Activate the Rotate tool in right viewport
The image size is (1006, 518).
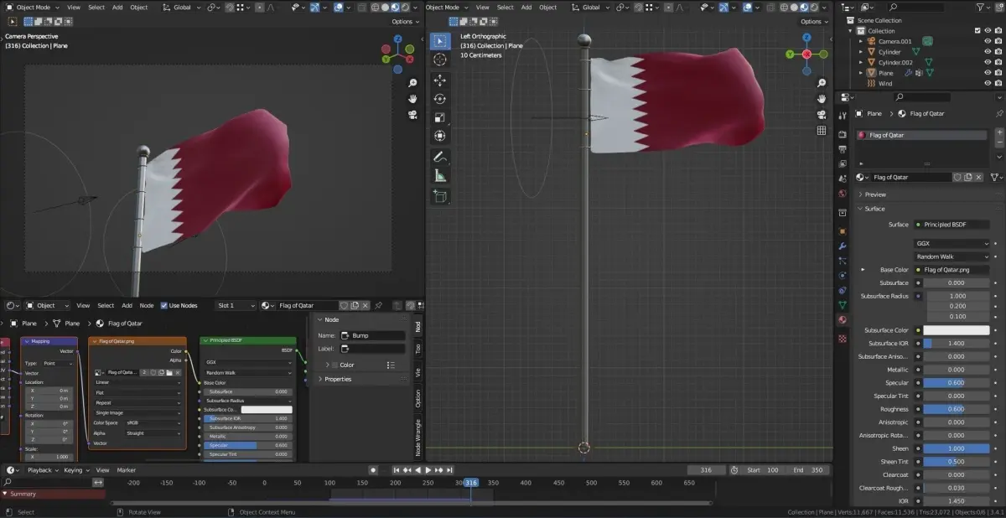(x=440, y=99)
